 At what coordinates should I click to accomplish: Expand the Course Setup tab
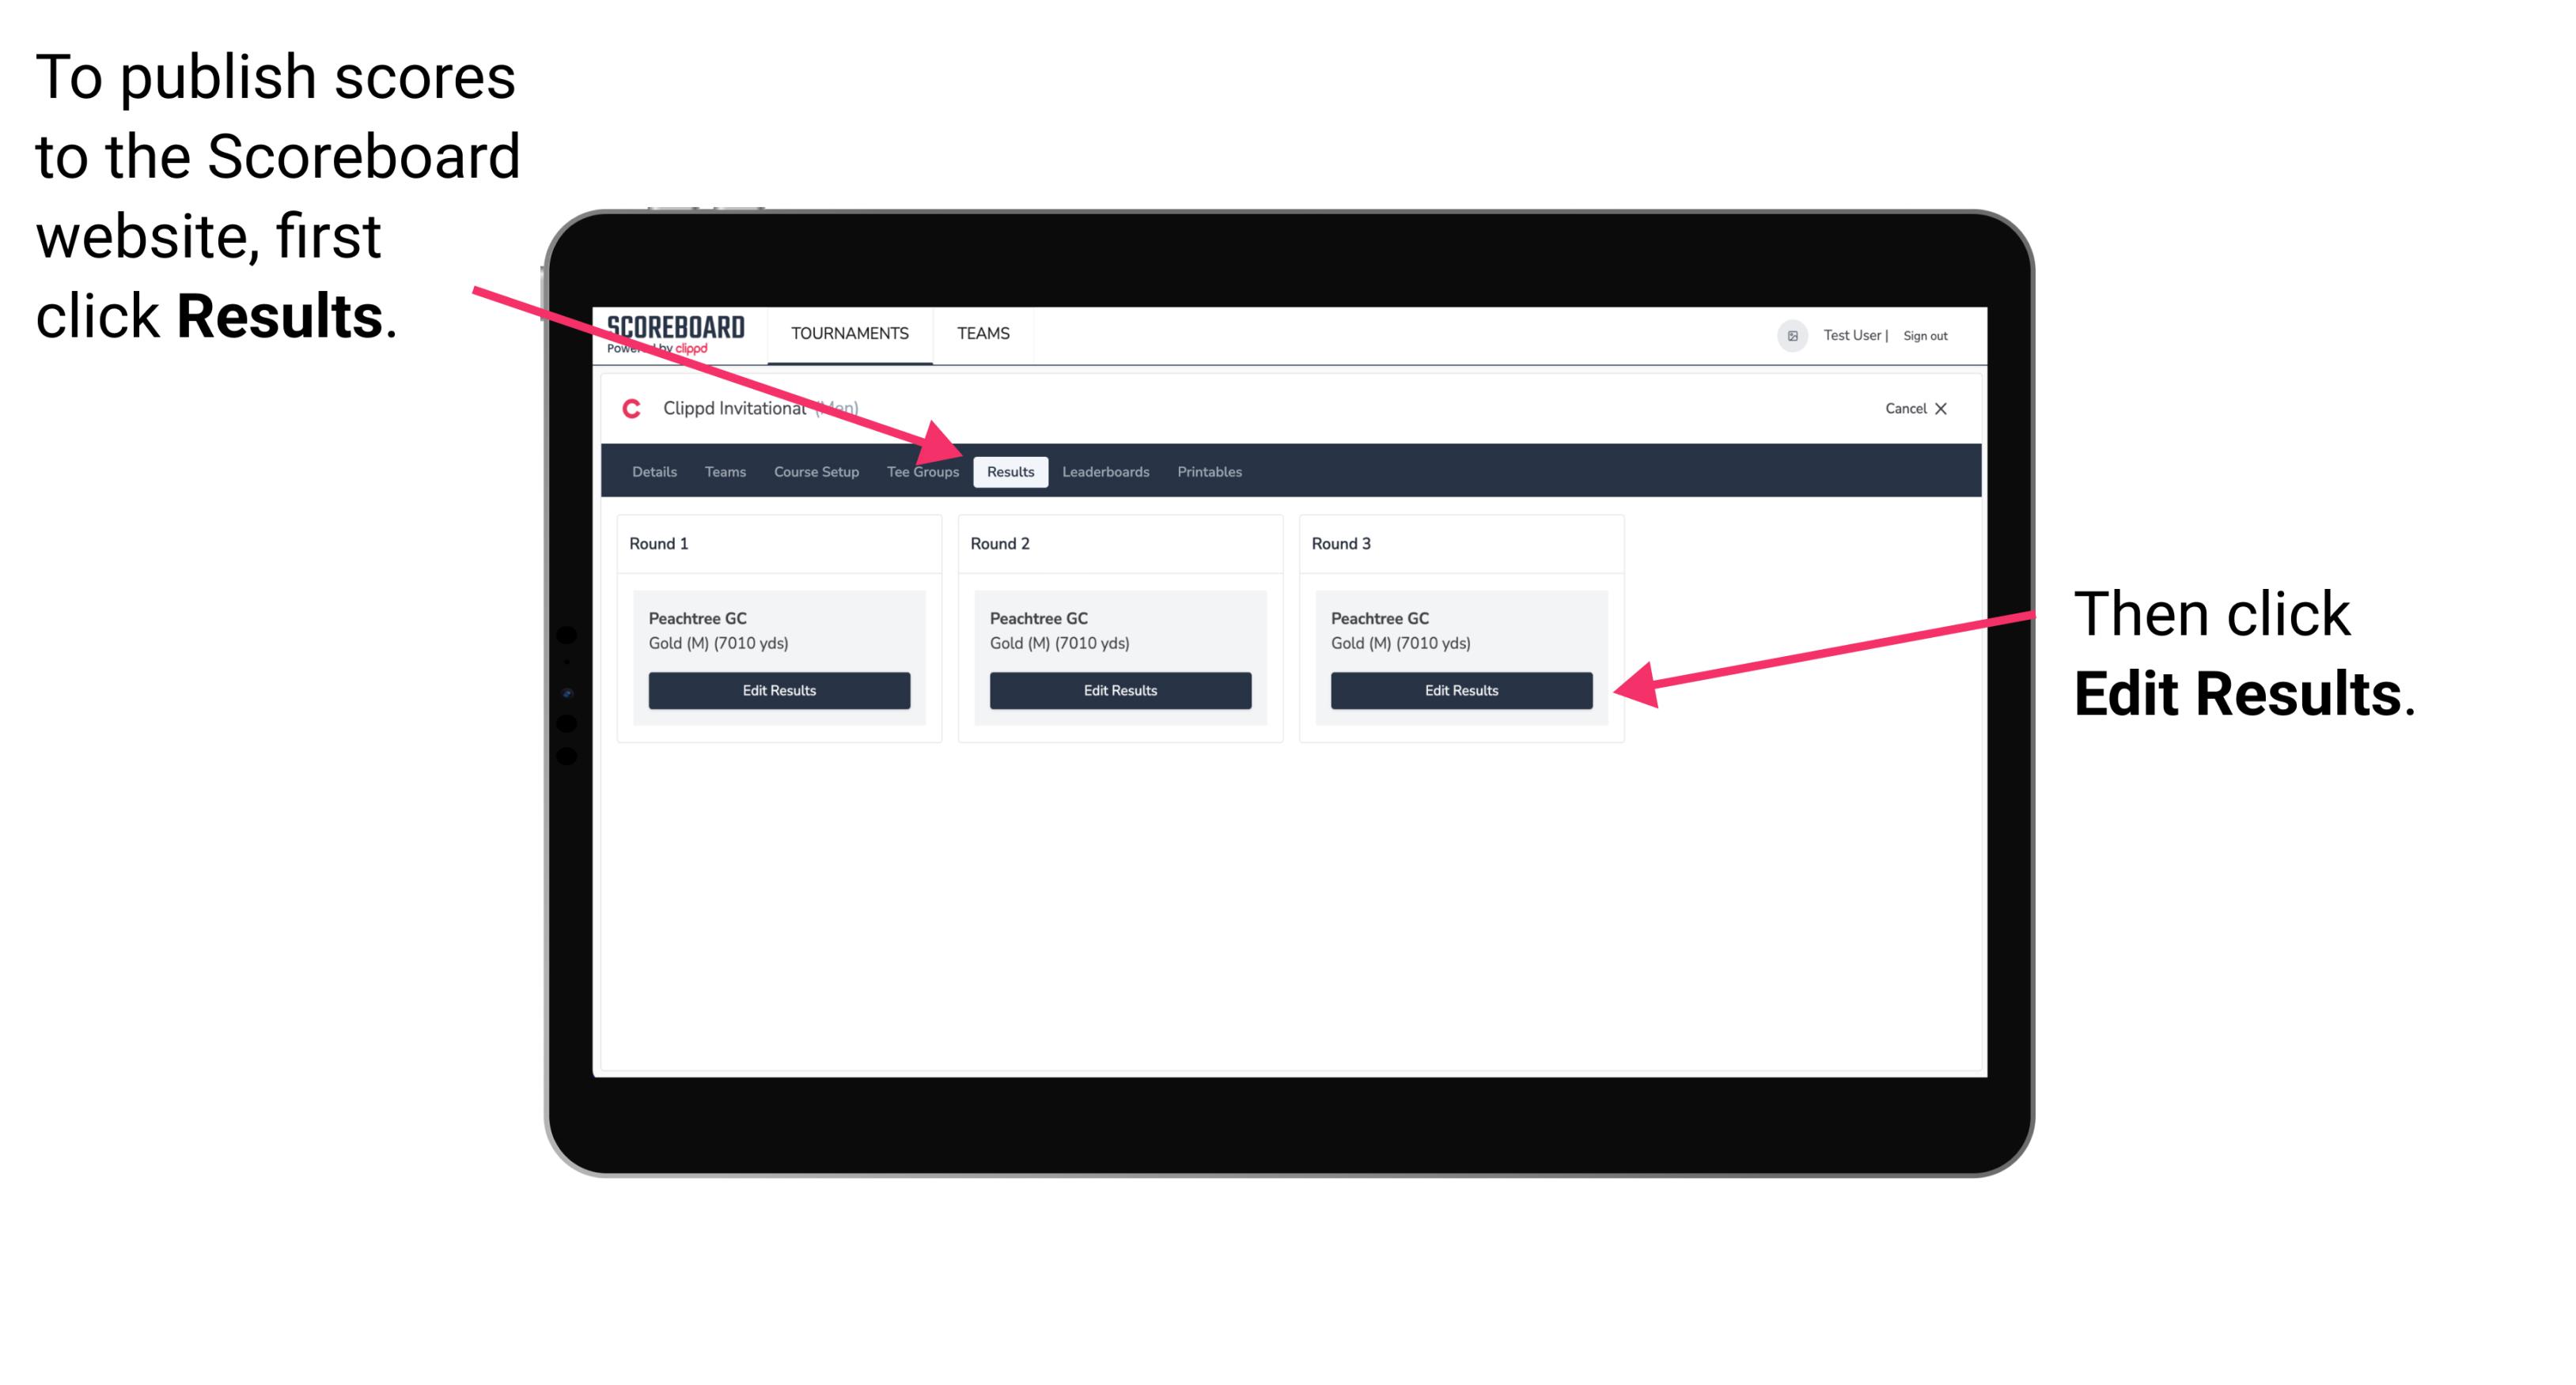tap(816, 471)
